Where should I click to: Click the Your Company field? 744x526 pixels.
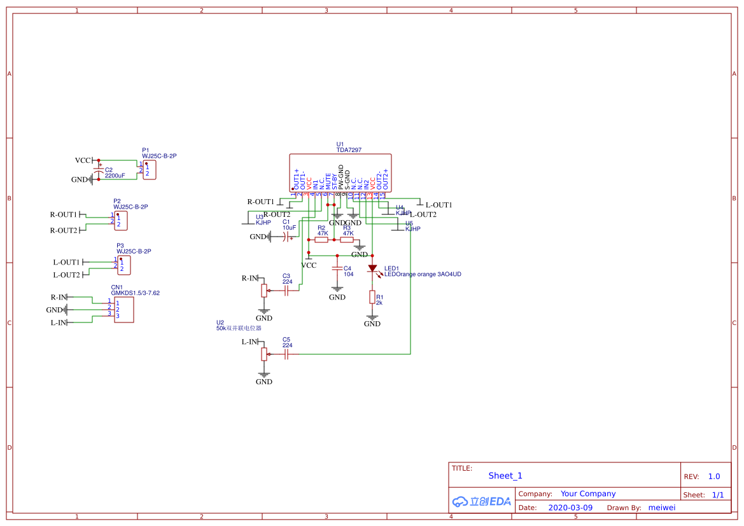pyautogui.click(x=588, y=494)
